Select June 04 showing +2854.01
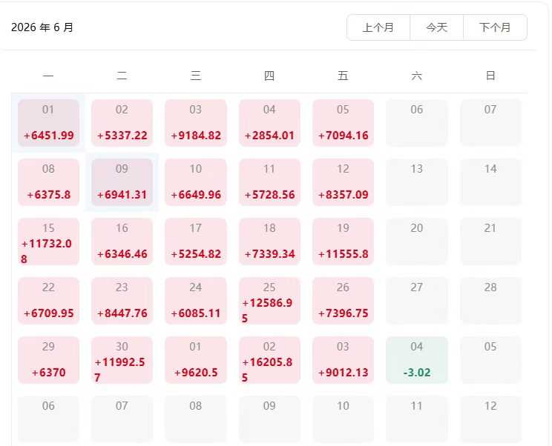552x446 pixels. [269, 123]
